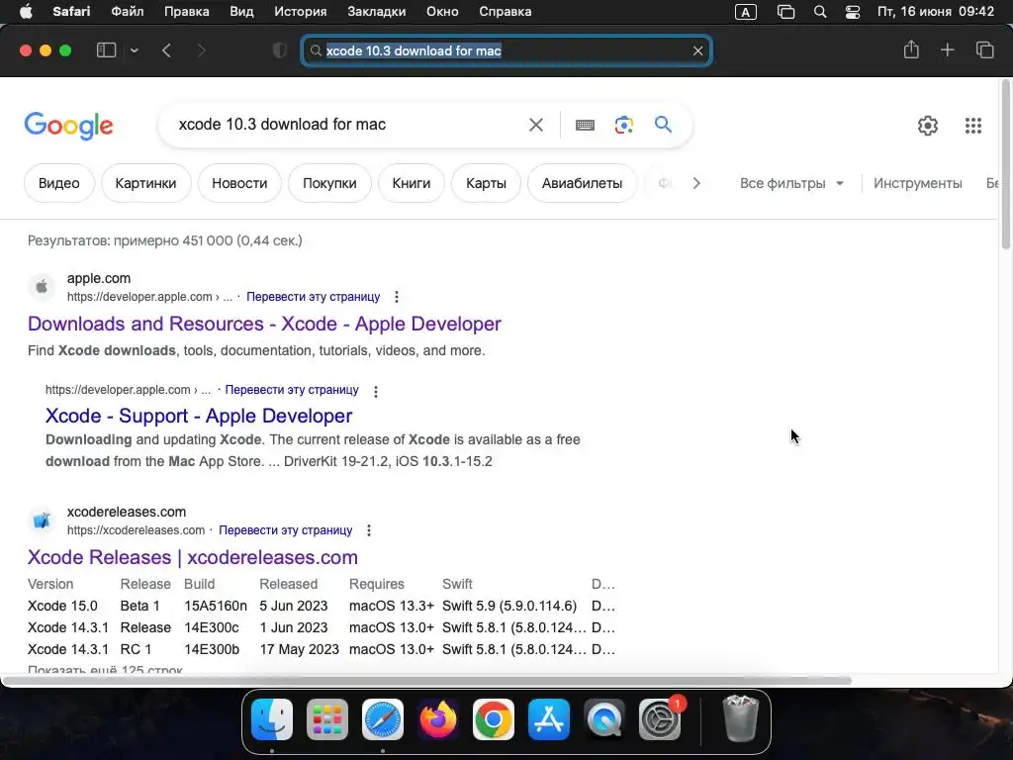Open the on-screen keyboard input tool
Image resolution: width=1013 pixels, height=760 pixels.
click(585, 125)
